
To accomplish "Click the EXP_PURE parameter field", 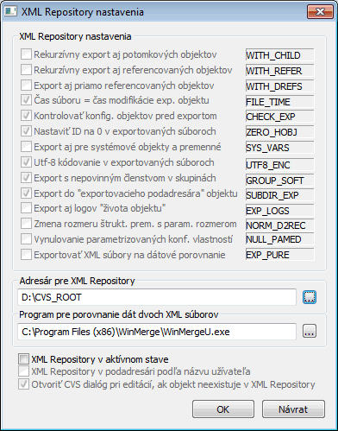I will pyautogui.click(x=280, y=255).
